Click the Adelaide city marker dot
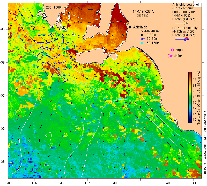207x186 pixels. (130, 27)
